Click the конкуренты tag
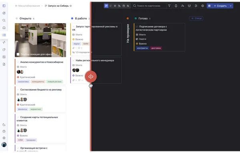The image size is (240, 153). click(38, 82)
